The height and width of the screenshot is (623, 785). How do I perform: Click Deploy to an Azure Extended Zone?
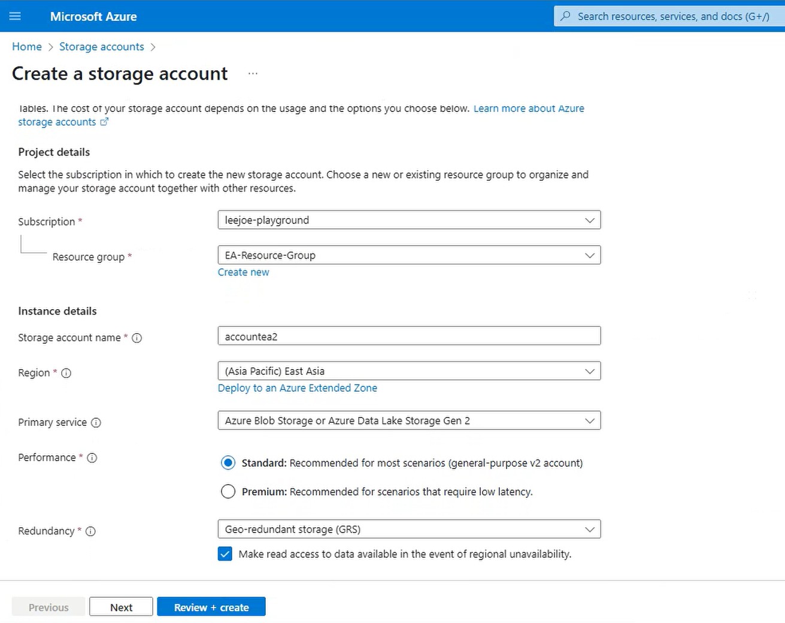(x=298, y=388)
